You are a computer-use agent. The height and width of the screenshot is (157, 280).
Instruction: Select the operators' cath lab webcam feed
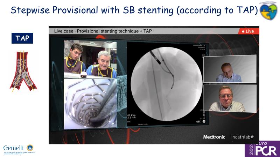pyautogui.click(x=90, y=59)
